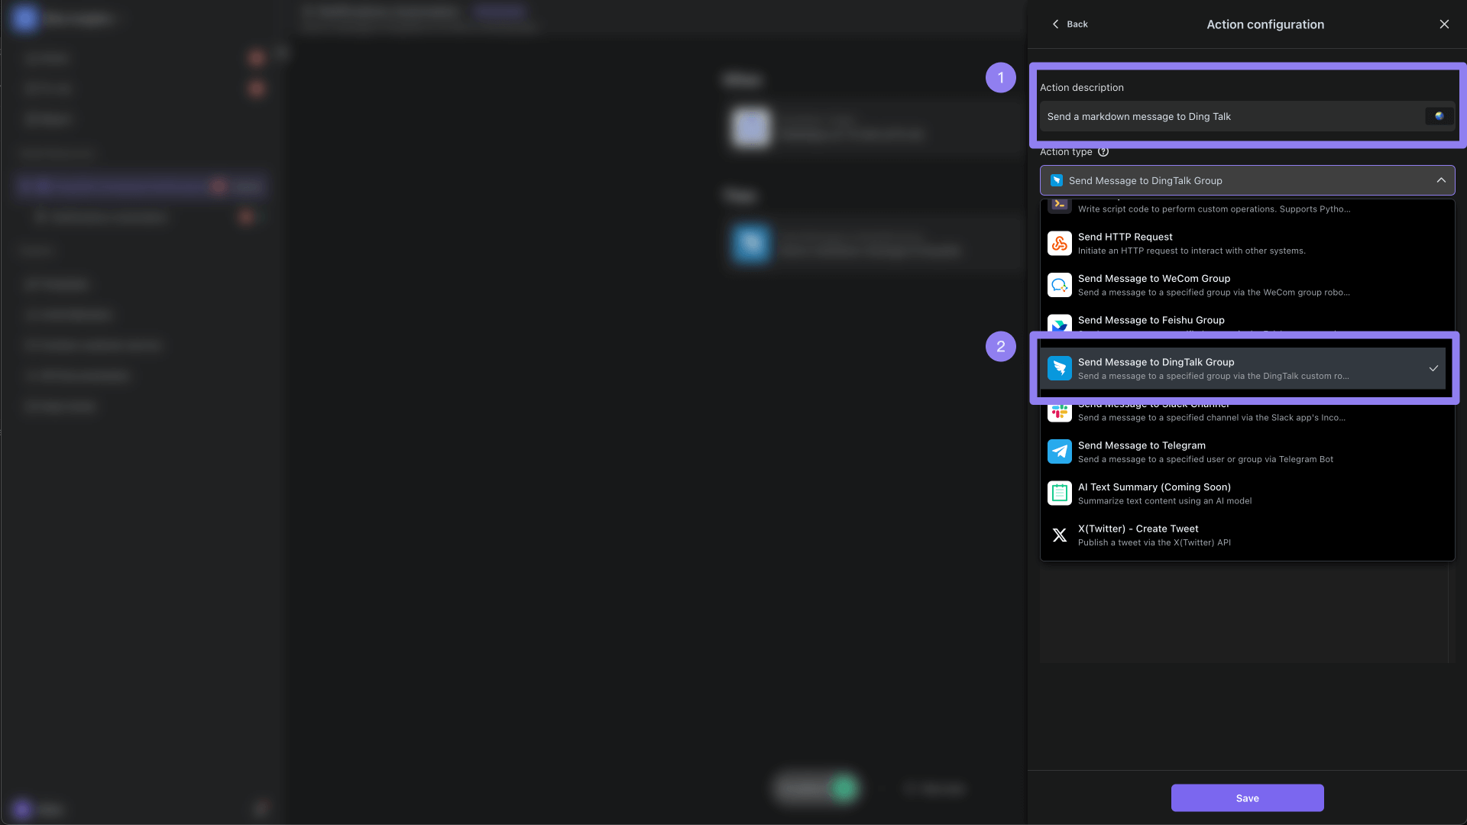1467x825 pixels.
Task: Select Send Message to DingTalk Group option
Action: [x=1248, y=367]
